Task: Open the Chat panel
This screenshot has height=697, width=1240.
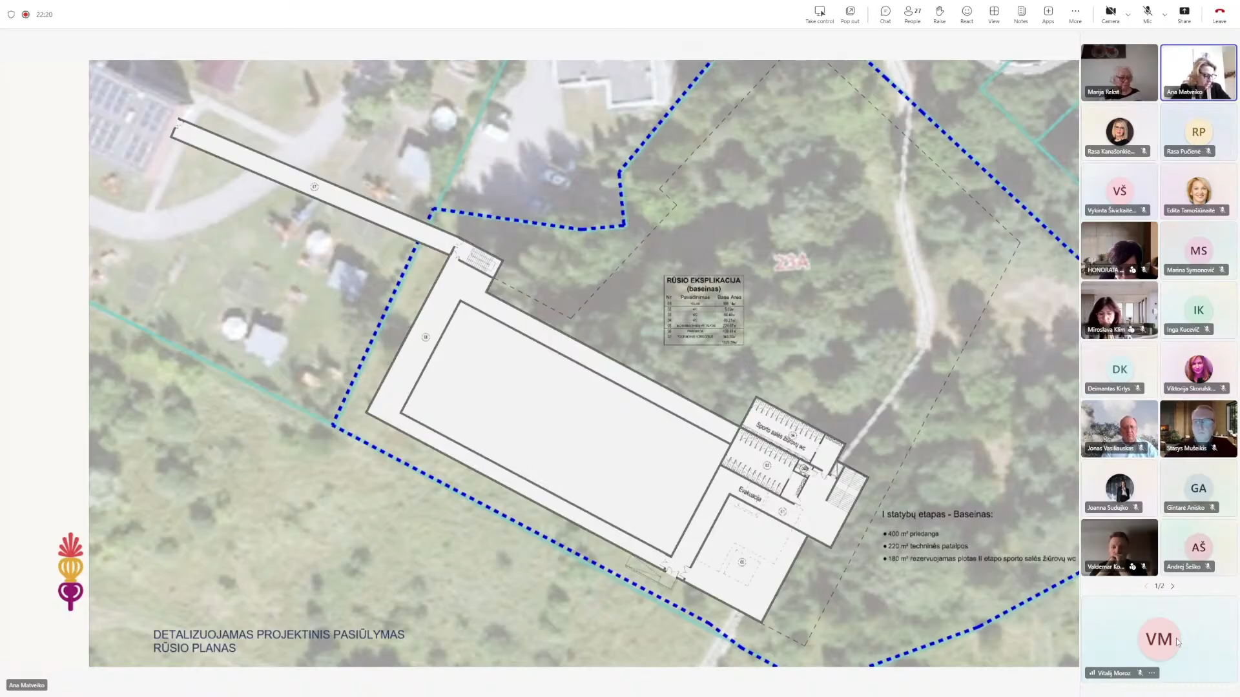Action: [885, 14]
